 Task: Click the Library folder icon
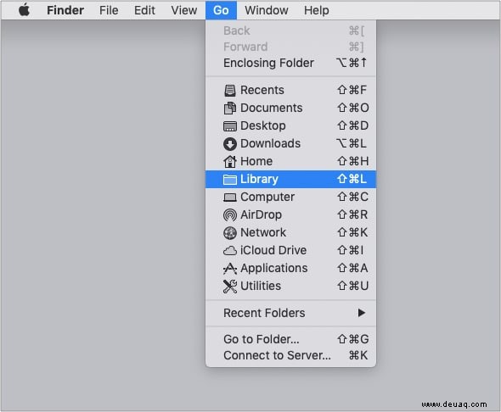coord(230,180)
